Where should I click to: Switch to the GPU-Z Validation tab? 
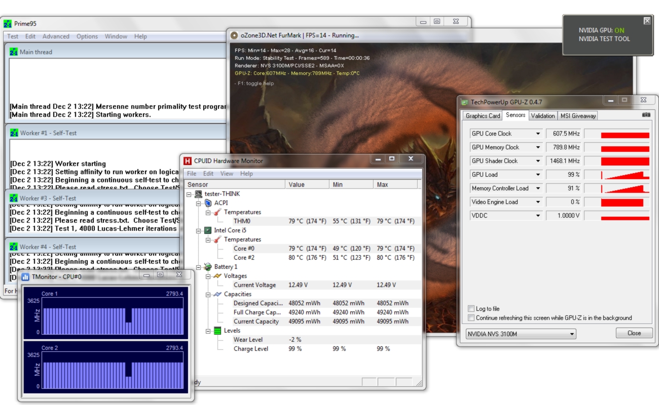pos(543,116)
